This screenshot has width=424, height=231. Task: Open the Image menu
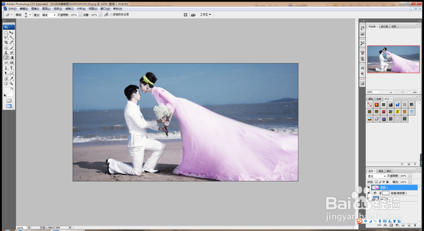35,8
